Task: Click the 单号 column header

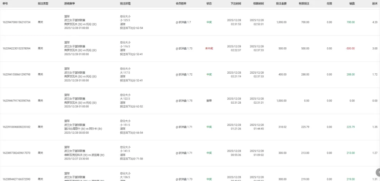Action: coord(5,3)
